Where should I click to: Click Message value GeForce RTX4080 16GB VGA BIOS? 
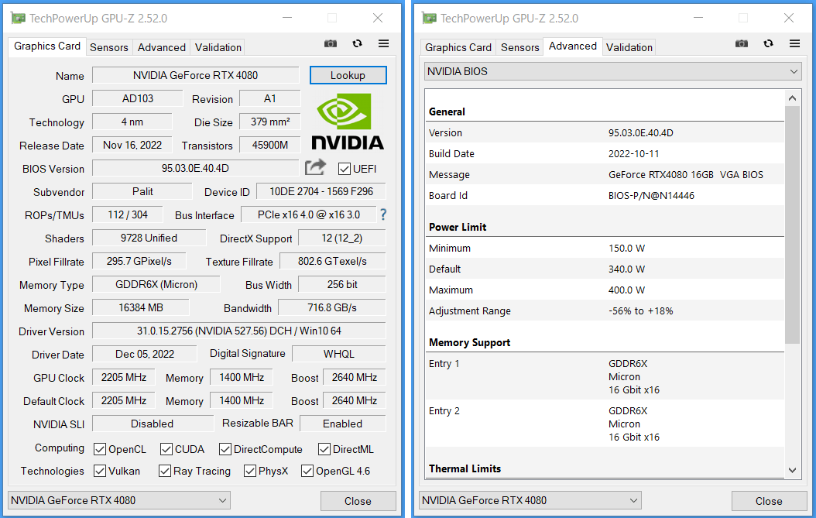[686, 175]
